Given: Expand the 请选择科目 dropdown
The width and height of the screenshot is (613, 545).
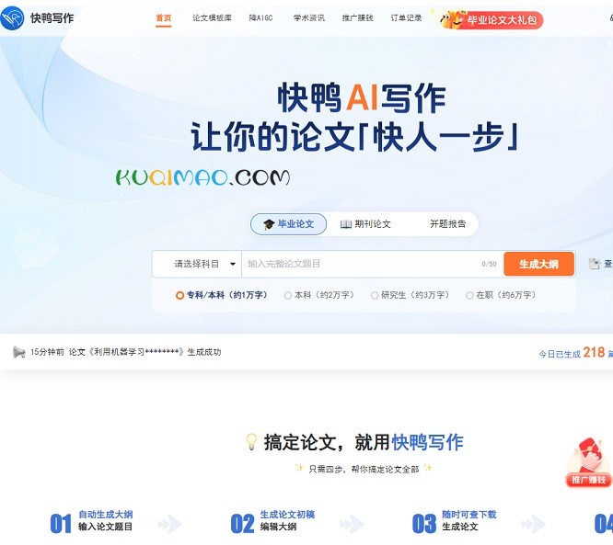Looking at the screenshot, I should 197,264.
